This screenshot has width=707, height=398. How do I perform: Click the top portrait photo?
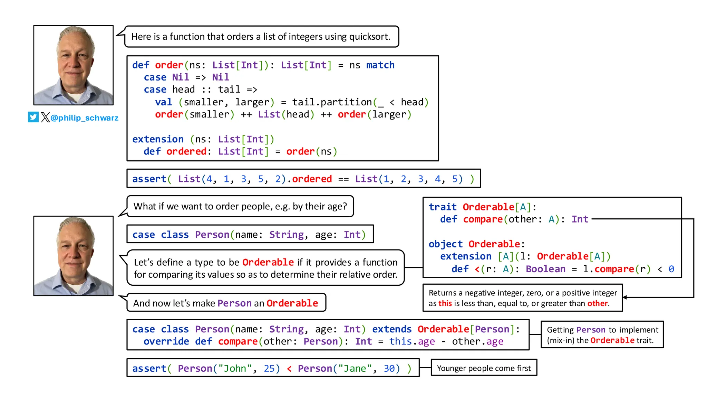point(73,65)
